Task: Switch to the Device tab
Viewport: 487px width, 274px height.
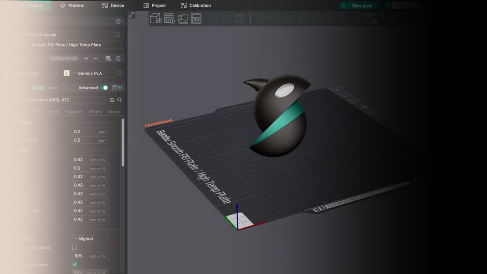Action: tap(113, 6)
